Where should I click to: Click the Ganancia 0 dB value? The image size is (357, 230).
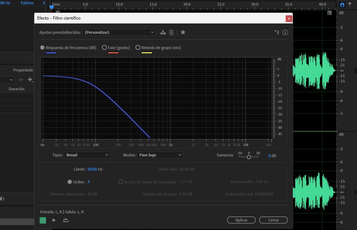point(272,156)
